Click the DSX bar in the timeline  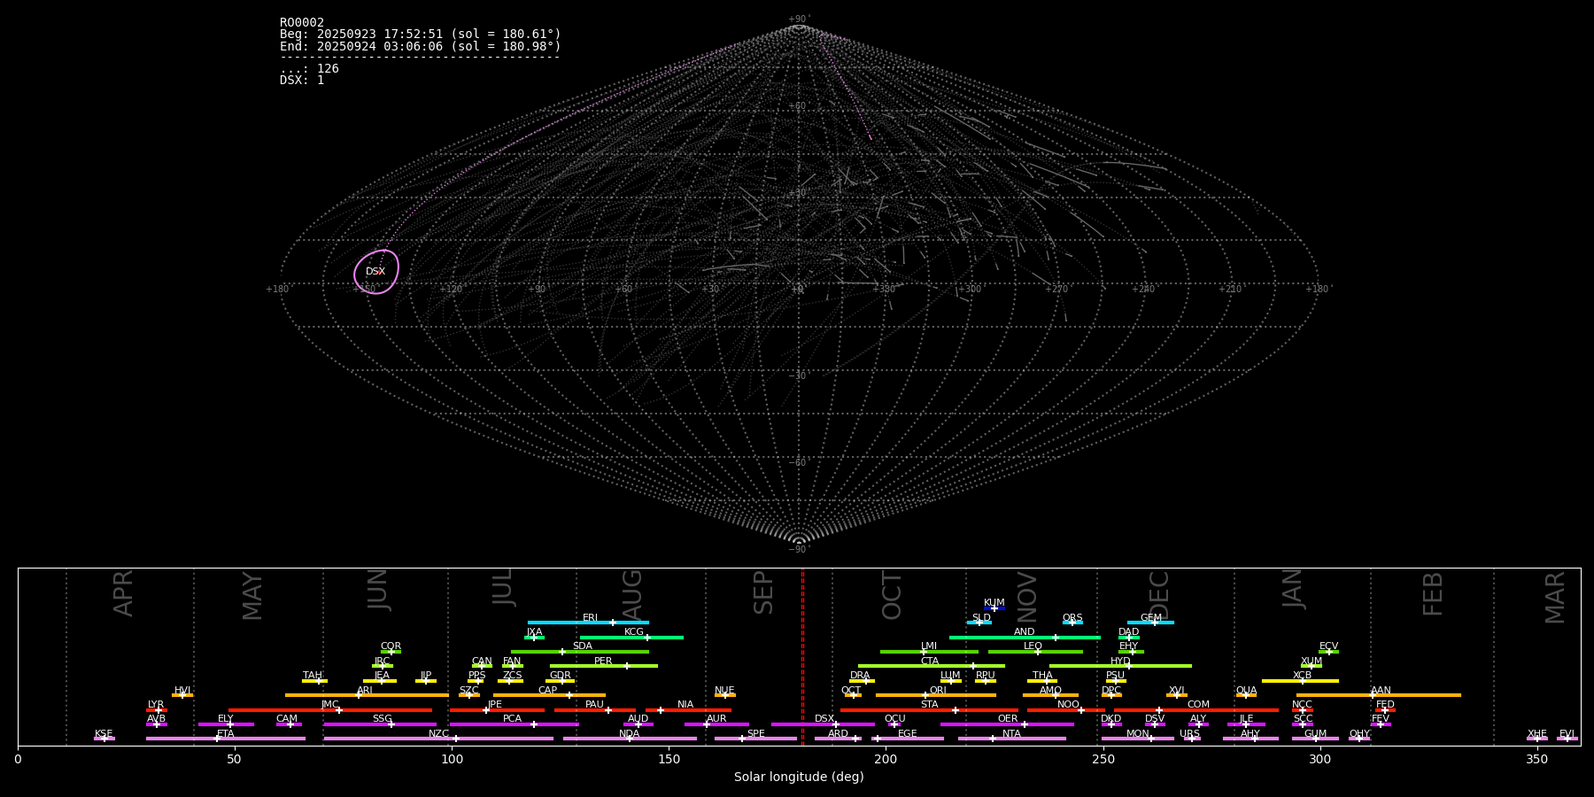(823, 724)
